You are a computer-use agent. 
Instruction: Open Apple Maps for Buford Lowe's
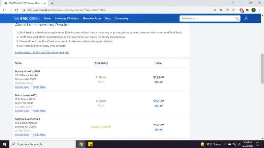39,111
